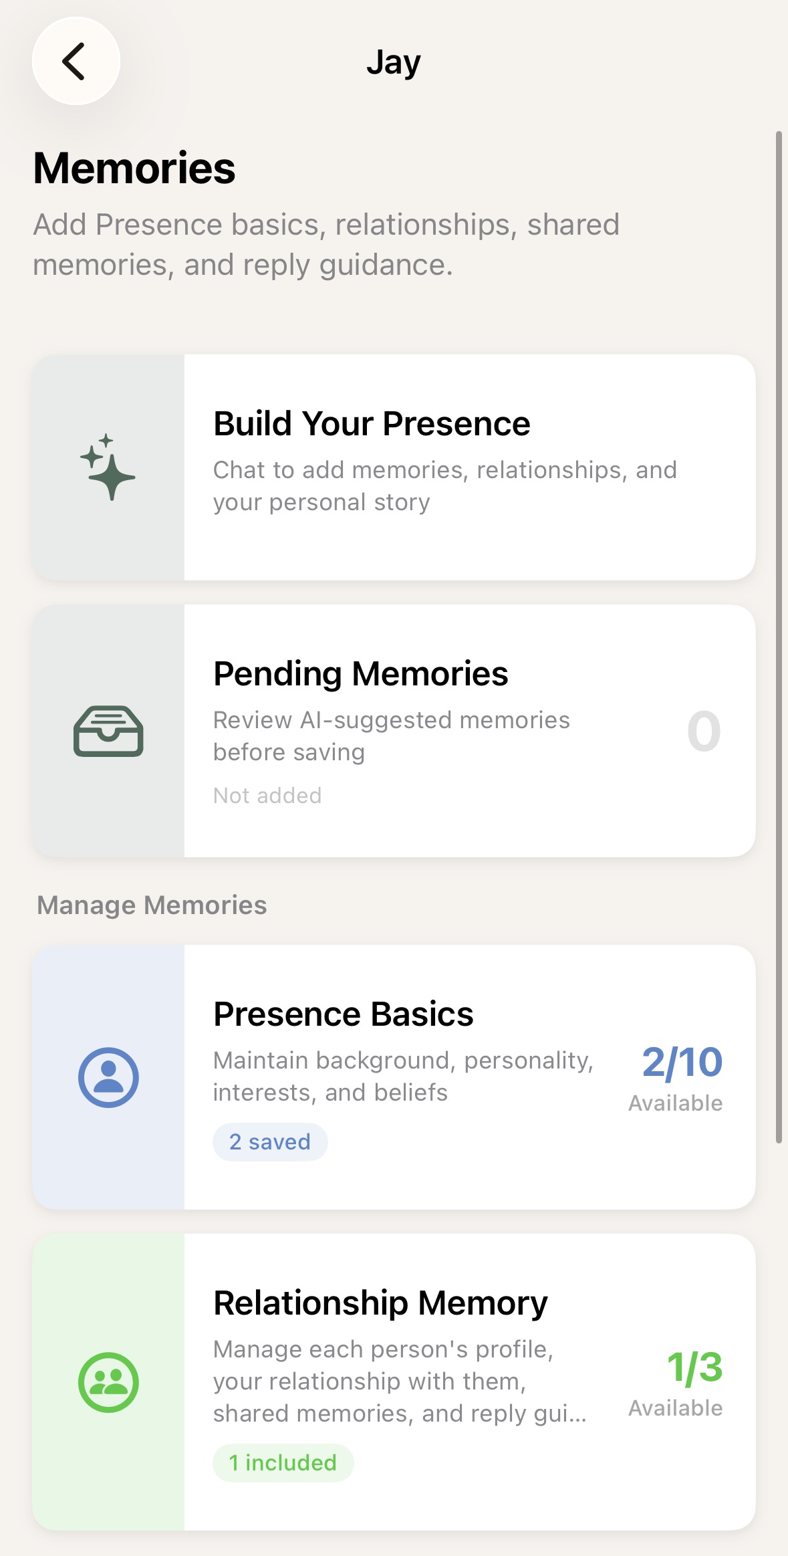The image size is (788, 1556).
Task: Open Presence Basics title
Action: click(344, 1014)
